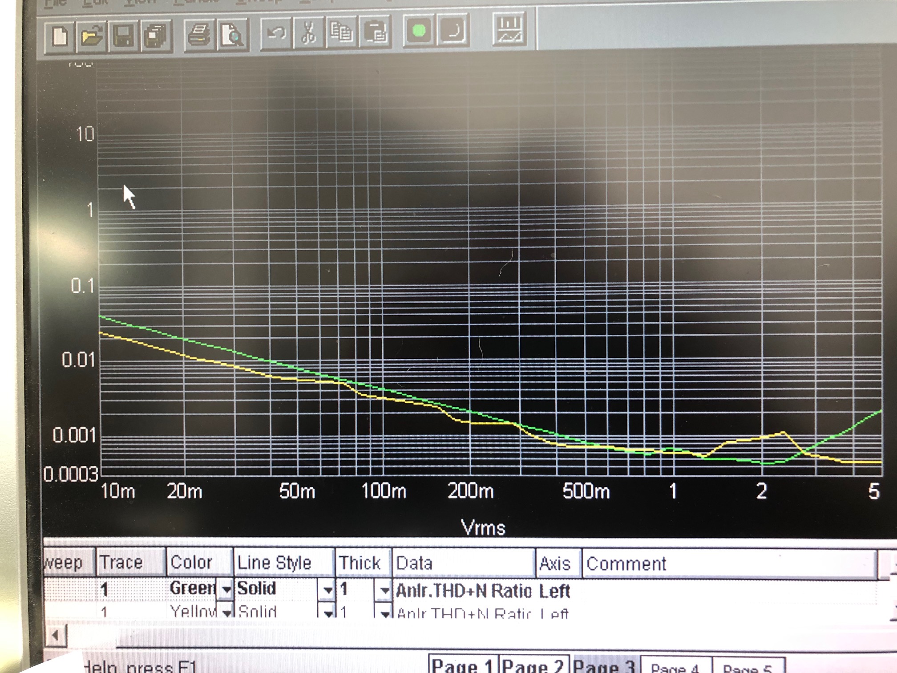Cut the selection with the scissors icon
The image size is (897, 673).
309,32
